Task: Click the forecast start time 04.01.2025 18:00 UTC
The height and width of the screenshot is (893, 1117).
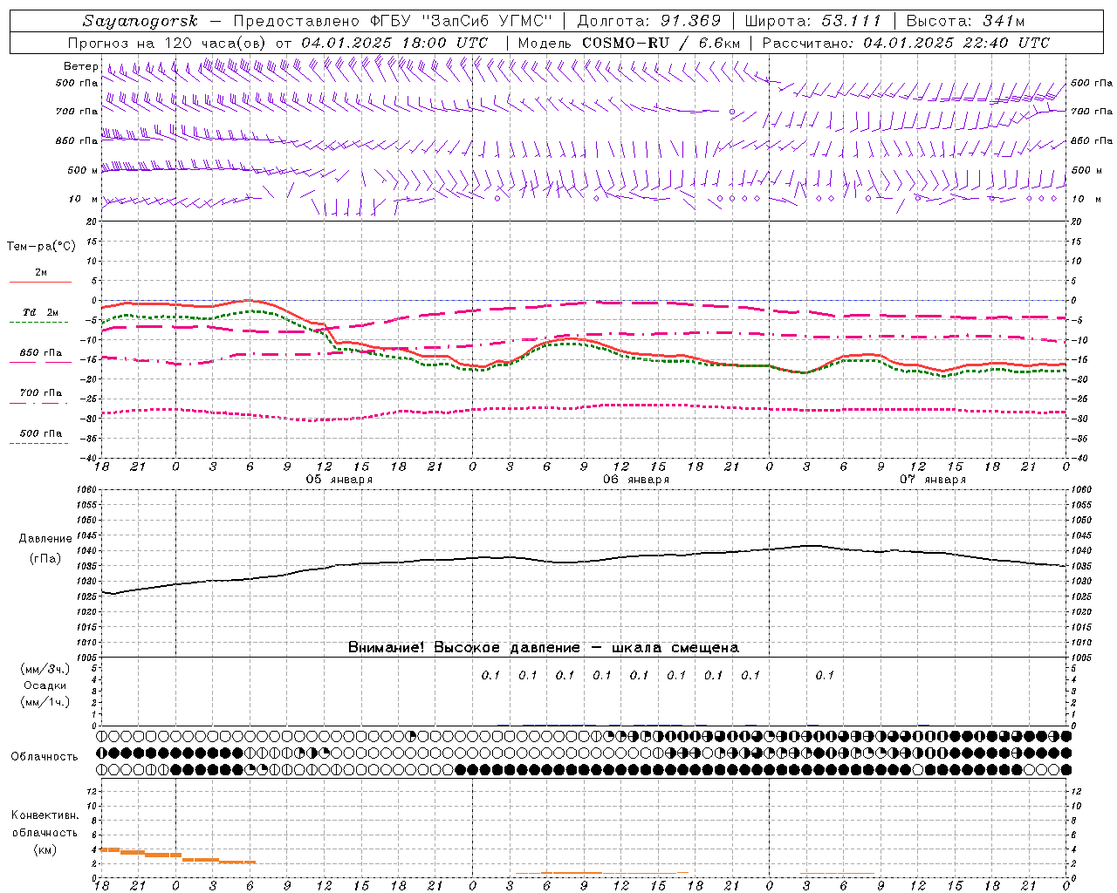Action: click(394, 43)
